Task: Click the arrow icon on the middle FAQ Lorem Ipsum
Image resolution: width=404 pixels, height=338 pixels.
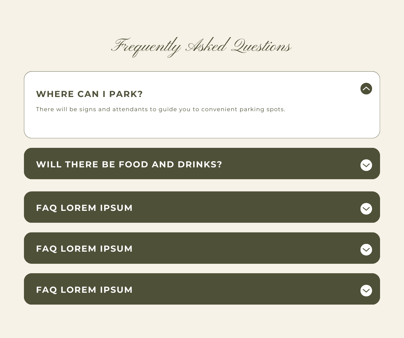Action: point(366,250)
